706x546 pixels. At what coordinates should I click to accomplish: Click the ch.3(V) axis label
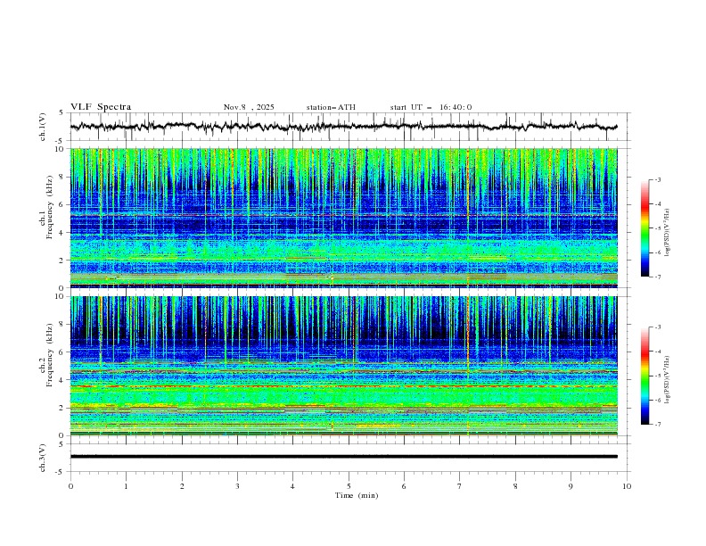tap(43, 458)
